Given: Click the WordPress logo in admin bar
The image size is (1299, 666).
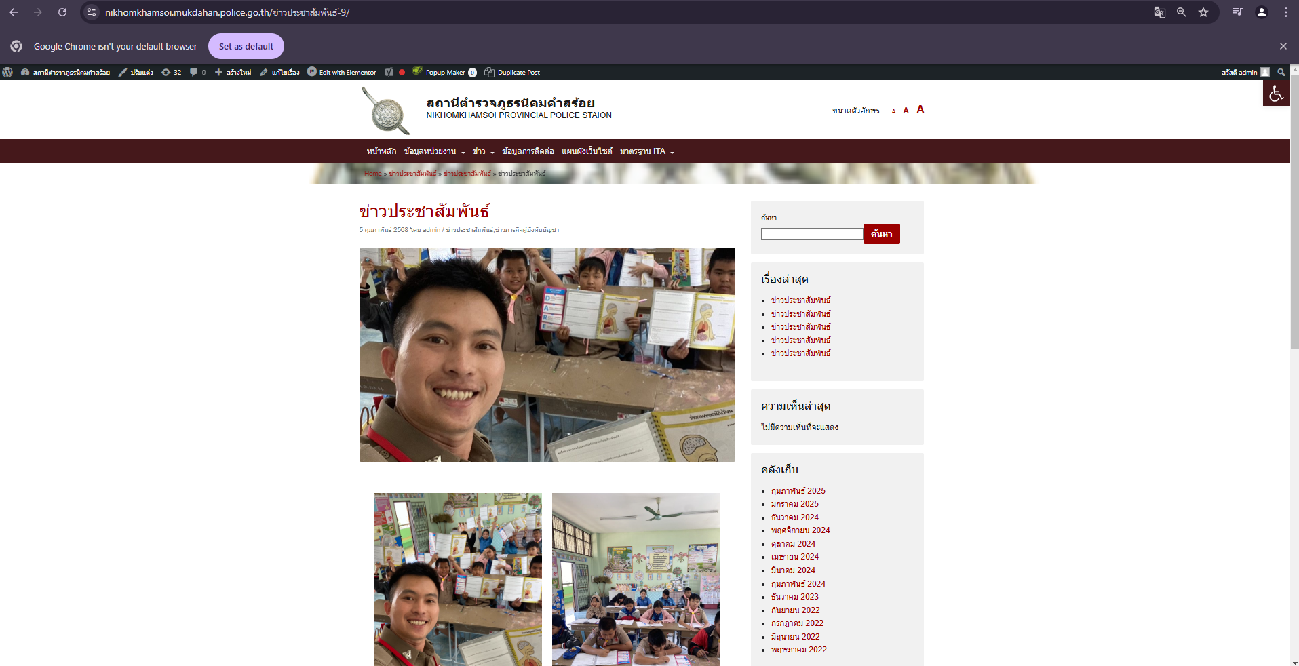Looking at the screenshot, I should coord(7,72).
